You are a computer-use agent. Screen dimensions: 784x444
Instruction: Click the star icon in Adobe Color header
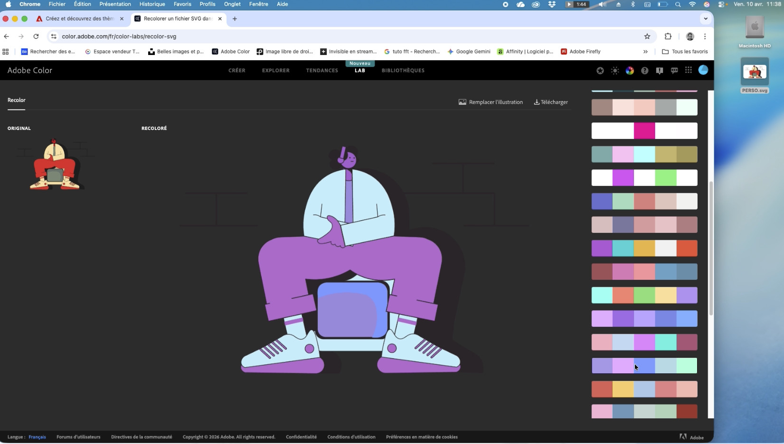tap(600, 71)
